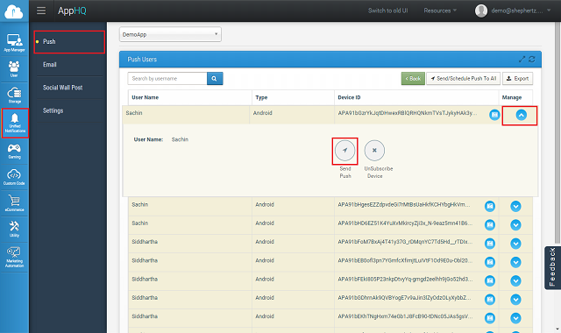The height and width of the screenshot is (333, 561).
Task: Click the Export button
Action: click(517, 78)
